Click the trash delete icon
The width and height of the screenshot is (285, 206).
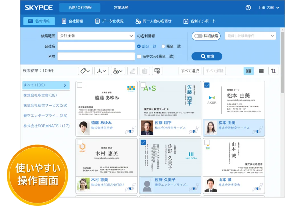pos(145,71)
